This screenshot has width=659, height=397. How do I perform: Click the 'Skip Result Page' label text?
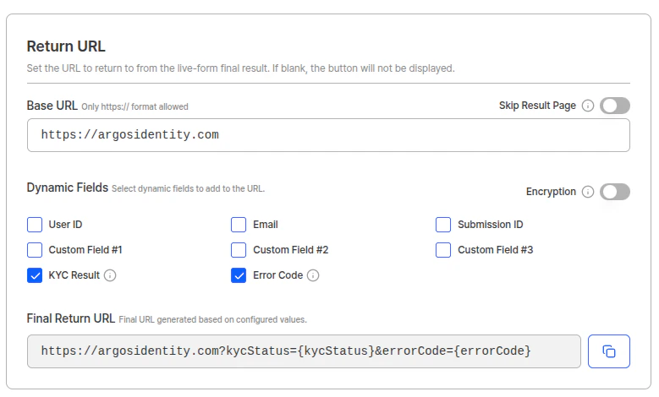pyautogui.click(x=537, y=106)
